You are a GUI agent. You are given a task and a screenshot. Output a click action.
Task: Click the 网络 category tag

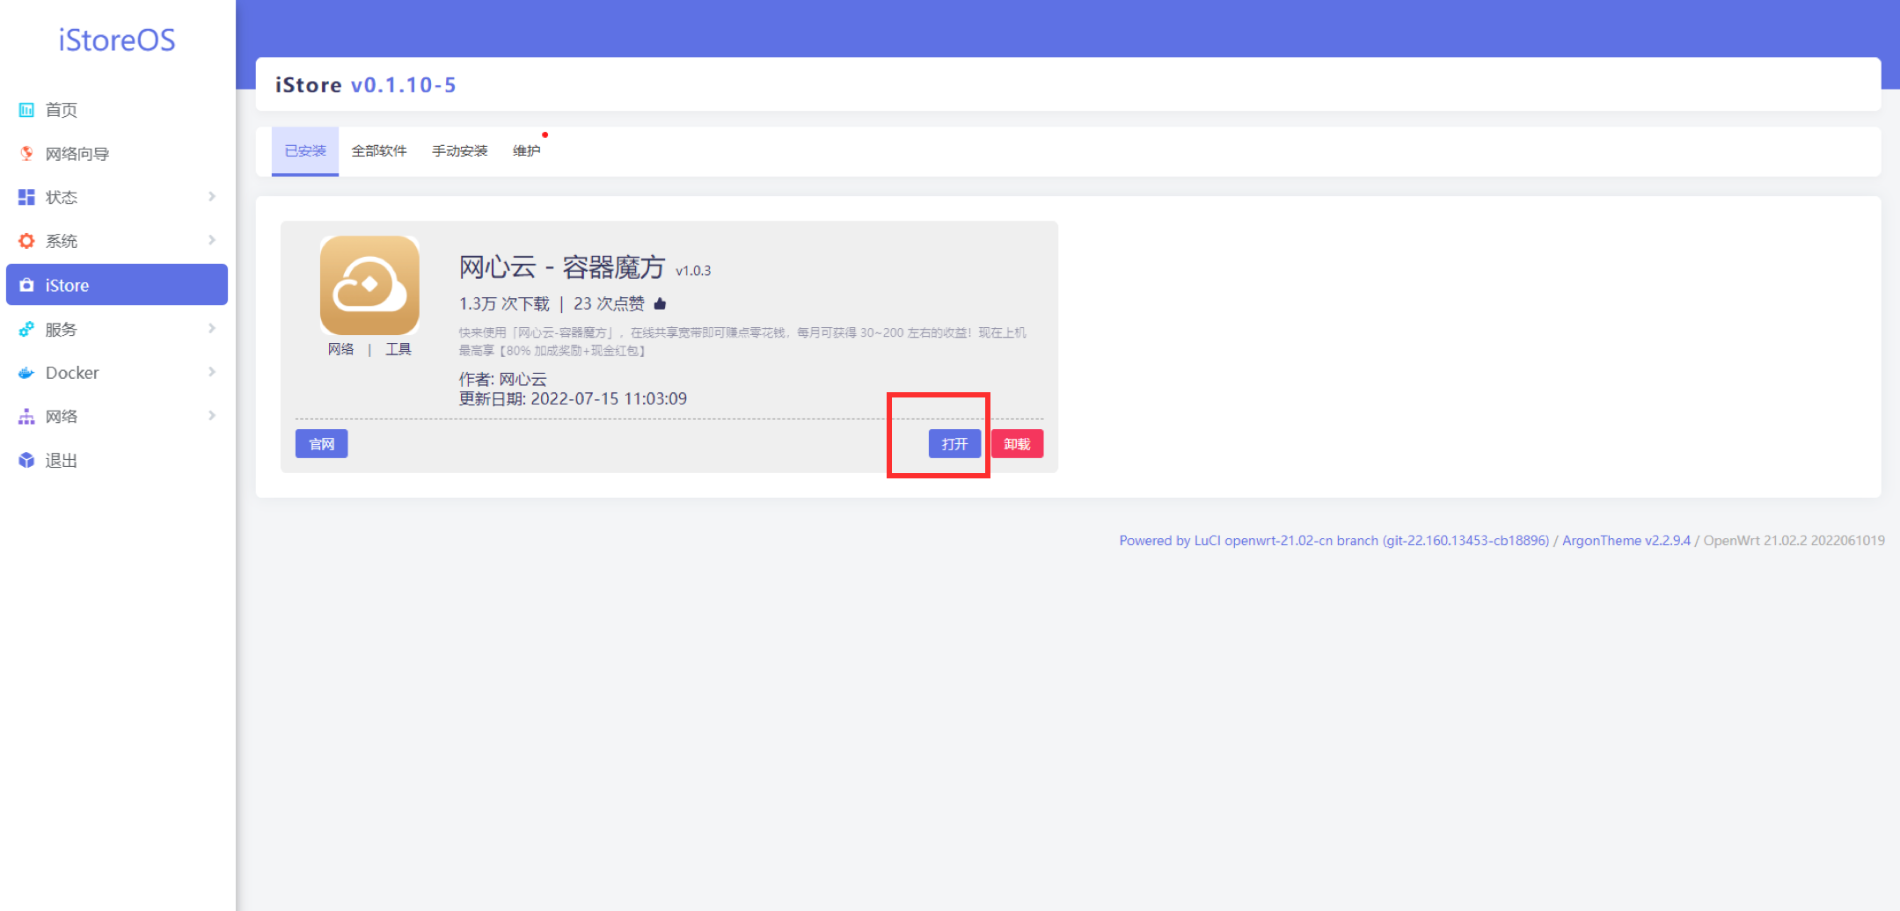point(341,349)
